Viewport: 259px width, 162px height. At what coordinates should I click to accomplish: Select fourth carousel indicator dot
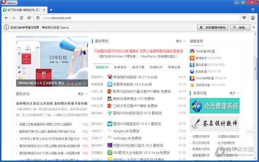coord(80,83)
